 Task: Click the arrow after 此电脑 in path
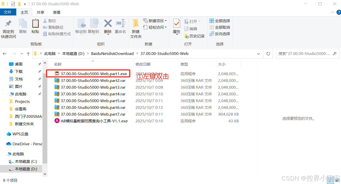(59, 54)
